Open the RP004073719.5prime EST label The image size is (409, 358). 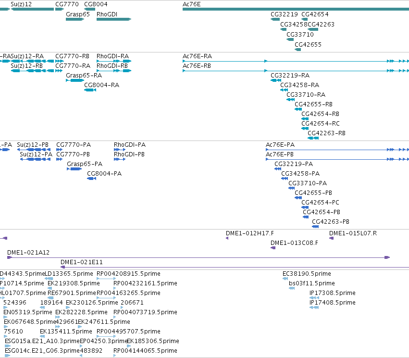click(145, 312)
